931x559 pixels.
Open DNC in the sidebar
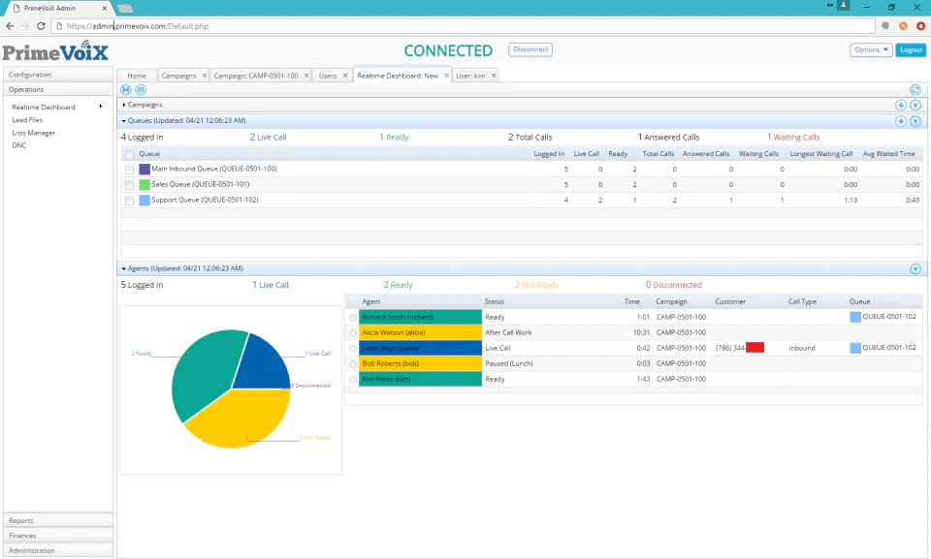pos(19,145)
